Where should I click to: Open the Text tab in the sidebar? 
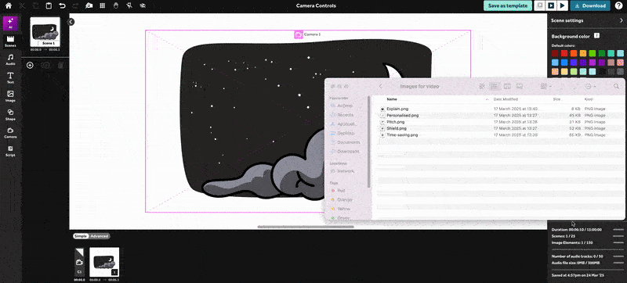pos(10,78)
